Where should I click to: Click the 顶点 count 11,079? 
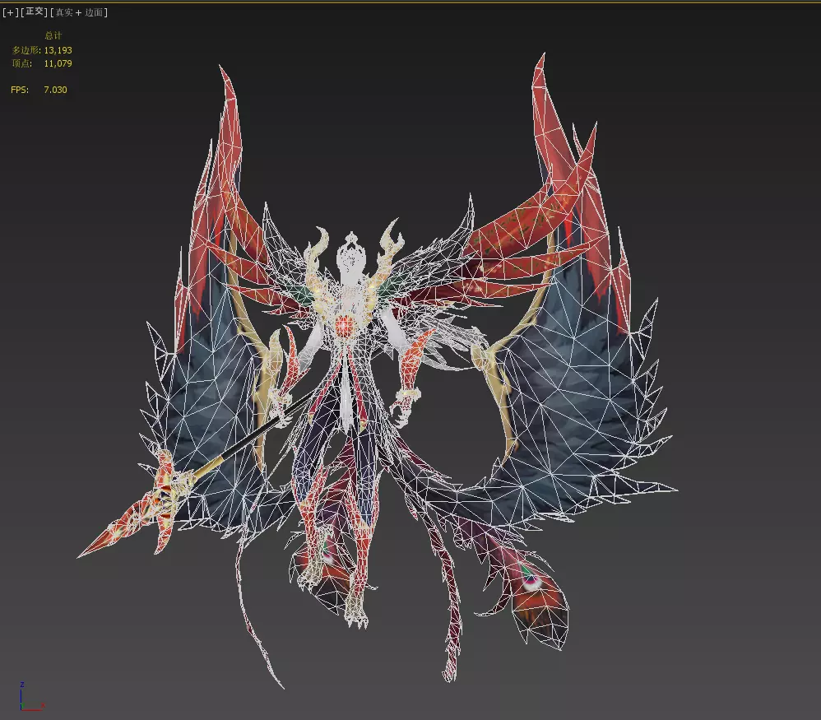(x=58, y=63)
